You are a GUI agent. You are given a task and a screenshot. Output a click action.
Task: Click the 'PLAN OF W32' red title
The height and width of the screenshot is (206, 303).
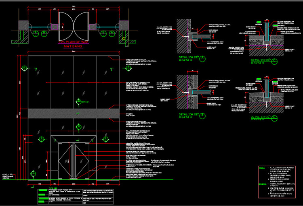click(x=73, y=42)
